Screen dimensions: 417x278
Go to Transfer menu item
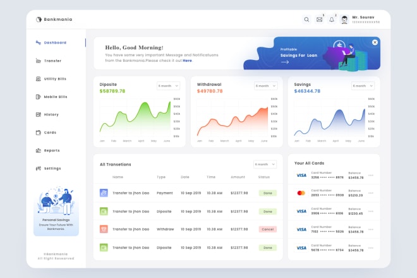(52, 61)
